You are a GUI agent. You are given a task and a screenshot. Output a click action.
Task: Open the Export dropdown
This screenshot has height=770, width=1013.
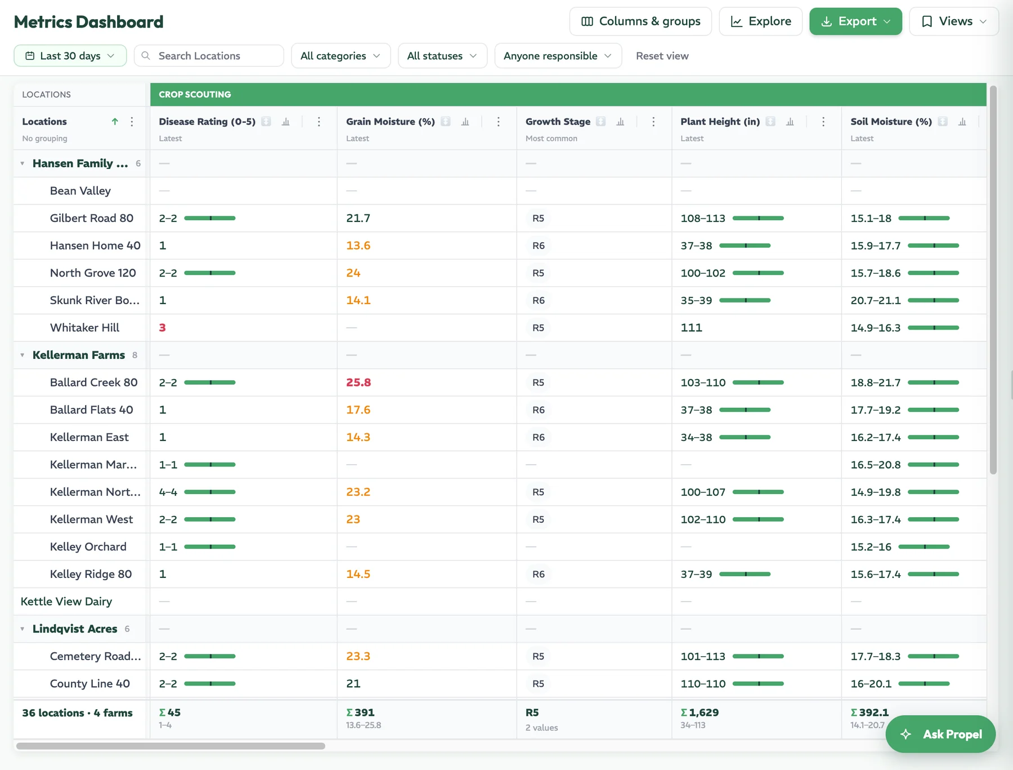pyautogui.click(x=855, y=21)
